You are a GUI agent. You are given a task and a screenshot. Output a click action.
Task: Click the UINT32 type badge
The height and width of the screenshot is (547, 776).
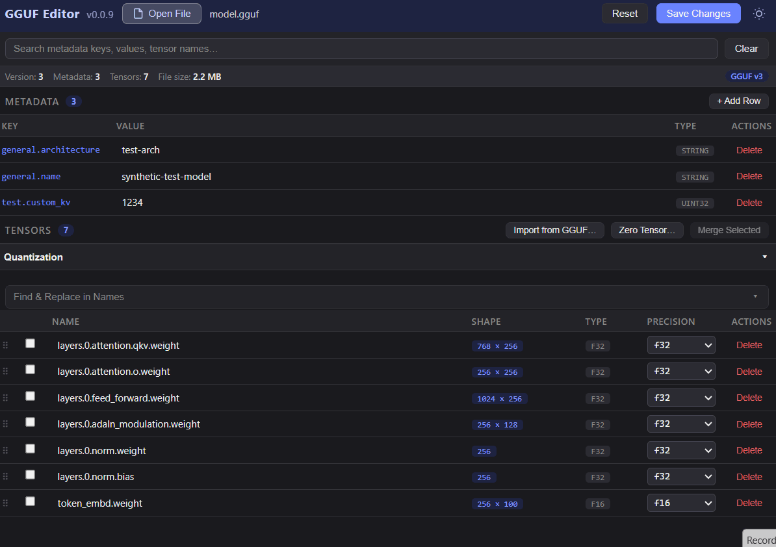click(695, 203)
